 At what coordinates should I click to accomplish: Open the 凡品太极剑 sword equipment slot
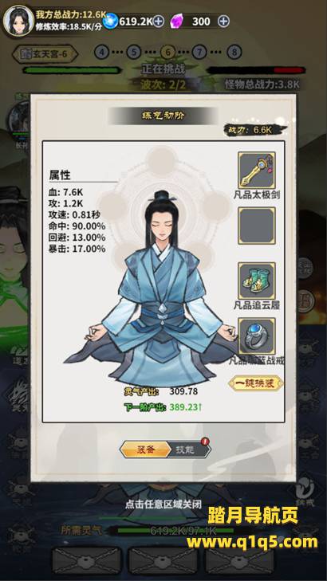click(x=257, y=170)
